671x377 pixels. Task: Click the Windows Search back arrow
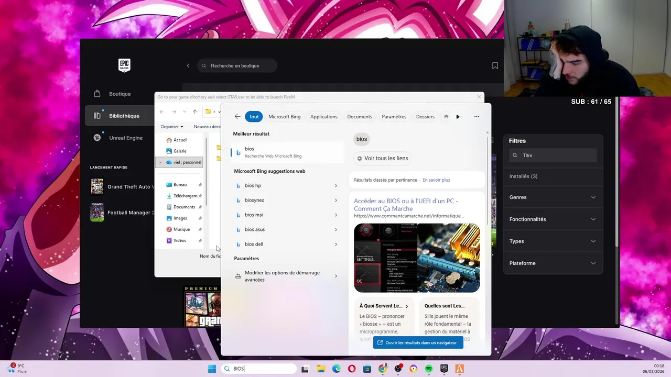[x=237, y=117]
